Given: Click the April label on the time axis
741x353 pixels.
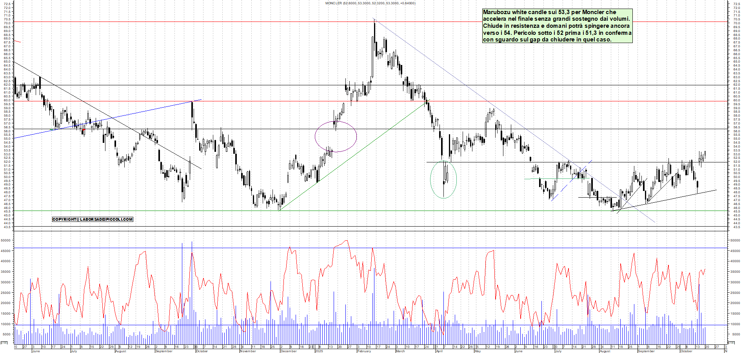Looking at the screenshot, I should (x=439, y=351).
